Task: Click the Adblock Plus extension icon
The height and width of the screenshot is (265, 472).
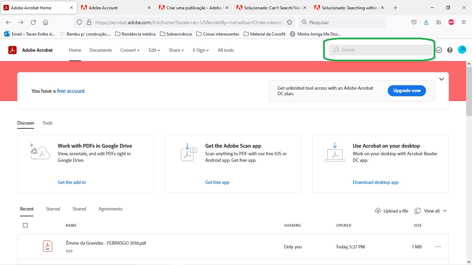Action: tap(451, 22)
